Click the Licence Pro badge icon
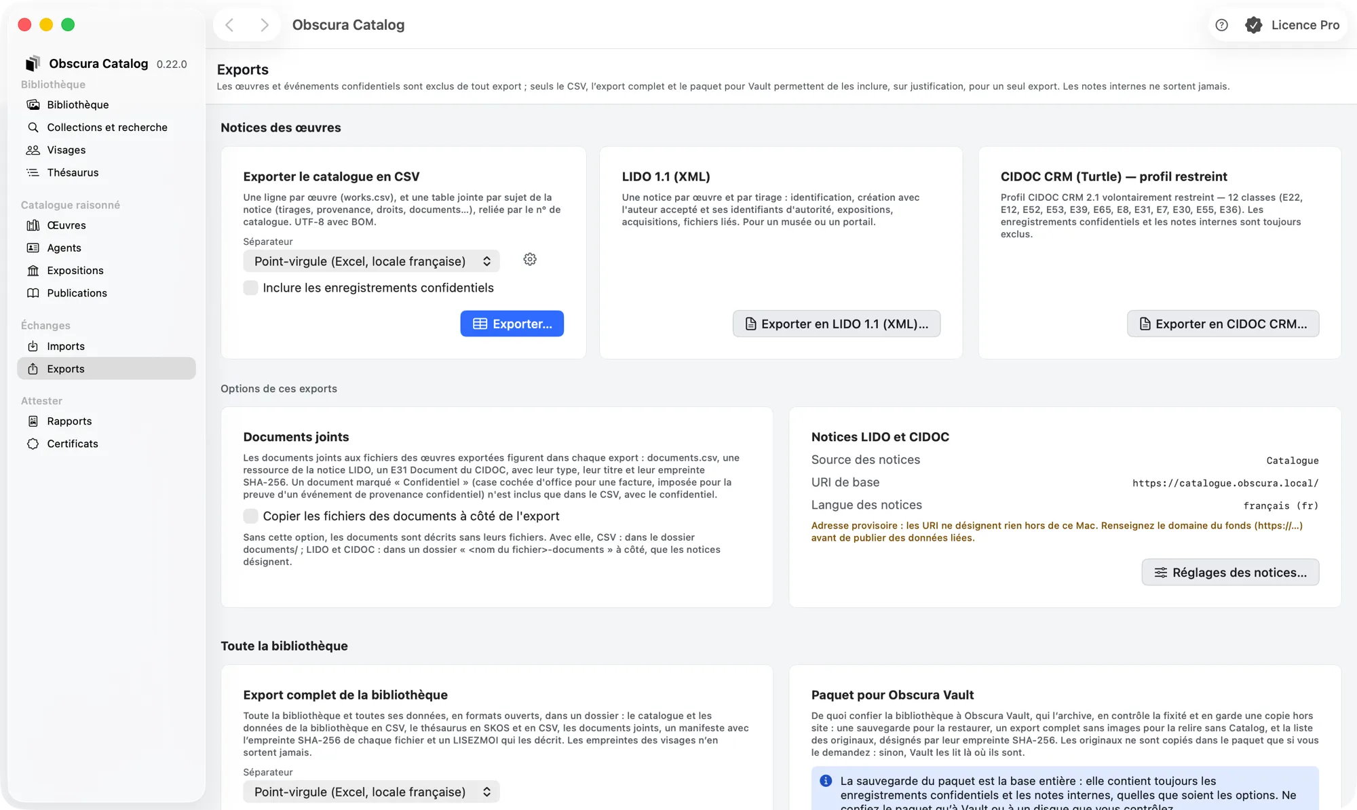1357x810 pixels. click(x=1253, y=25)
